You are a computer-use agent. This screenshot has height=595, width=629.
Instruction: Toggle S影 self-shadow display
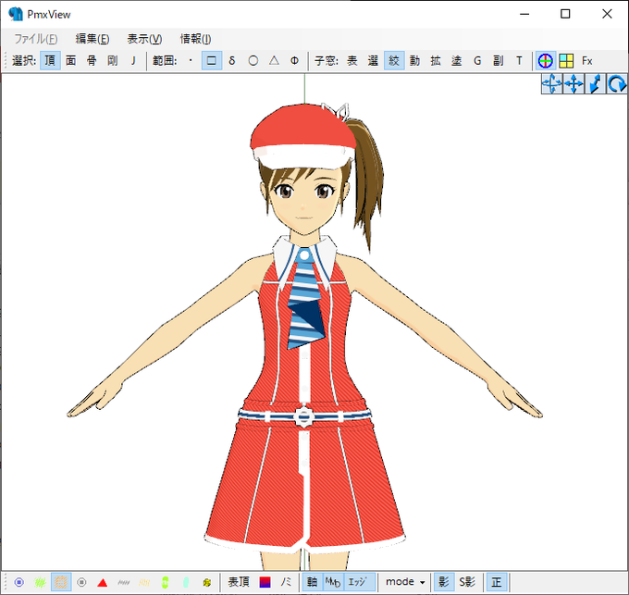pyautogui.click(x=467, y=582)
